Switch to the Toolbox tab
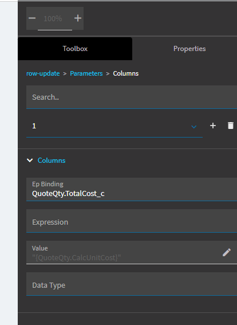 [75, 49]
